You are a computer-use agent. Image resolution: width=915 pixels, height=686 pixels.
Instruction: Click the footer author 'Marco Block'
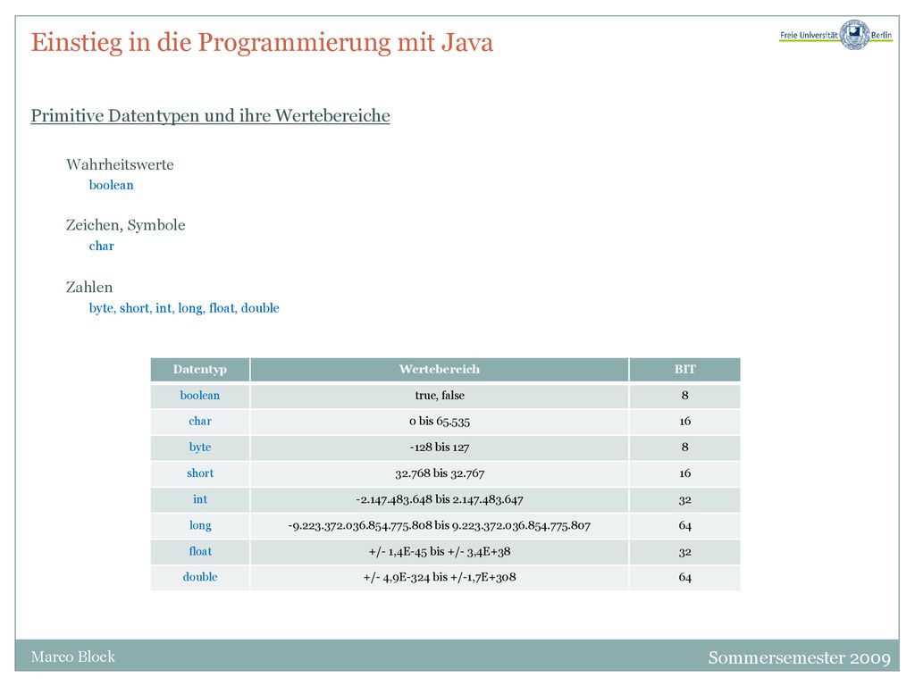(x=73, y=657)
